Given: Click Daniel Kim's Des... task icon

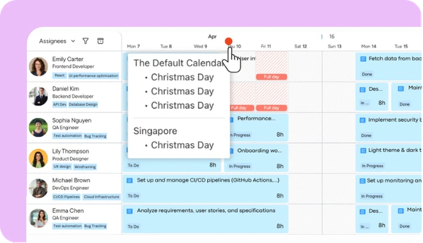Looking at the screenshot, I should pos(362,90).
